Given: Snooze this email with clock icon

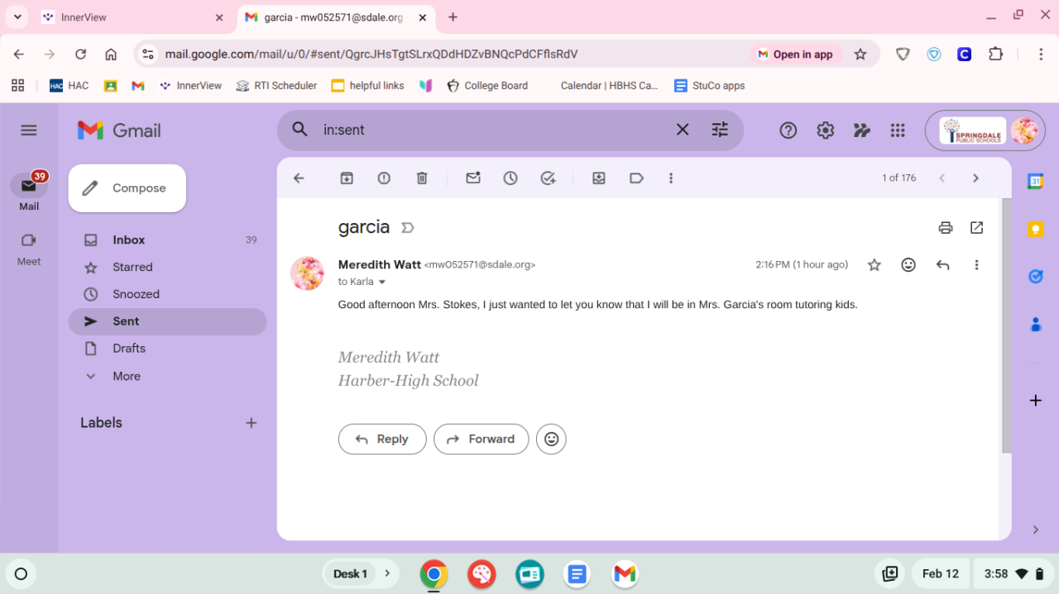Looking at the screenshot, I should click(x=510, y=178).
